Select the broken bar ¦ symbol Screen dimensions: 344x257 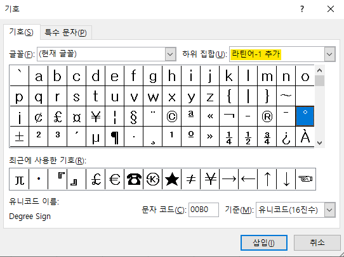click(114, 116)
